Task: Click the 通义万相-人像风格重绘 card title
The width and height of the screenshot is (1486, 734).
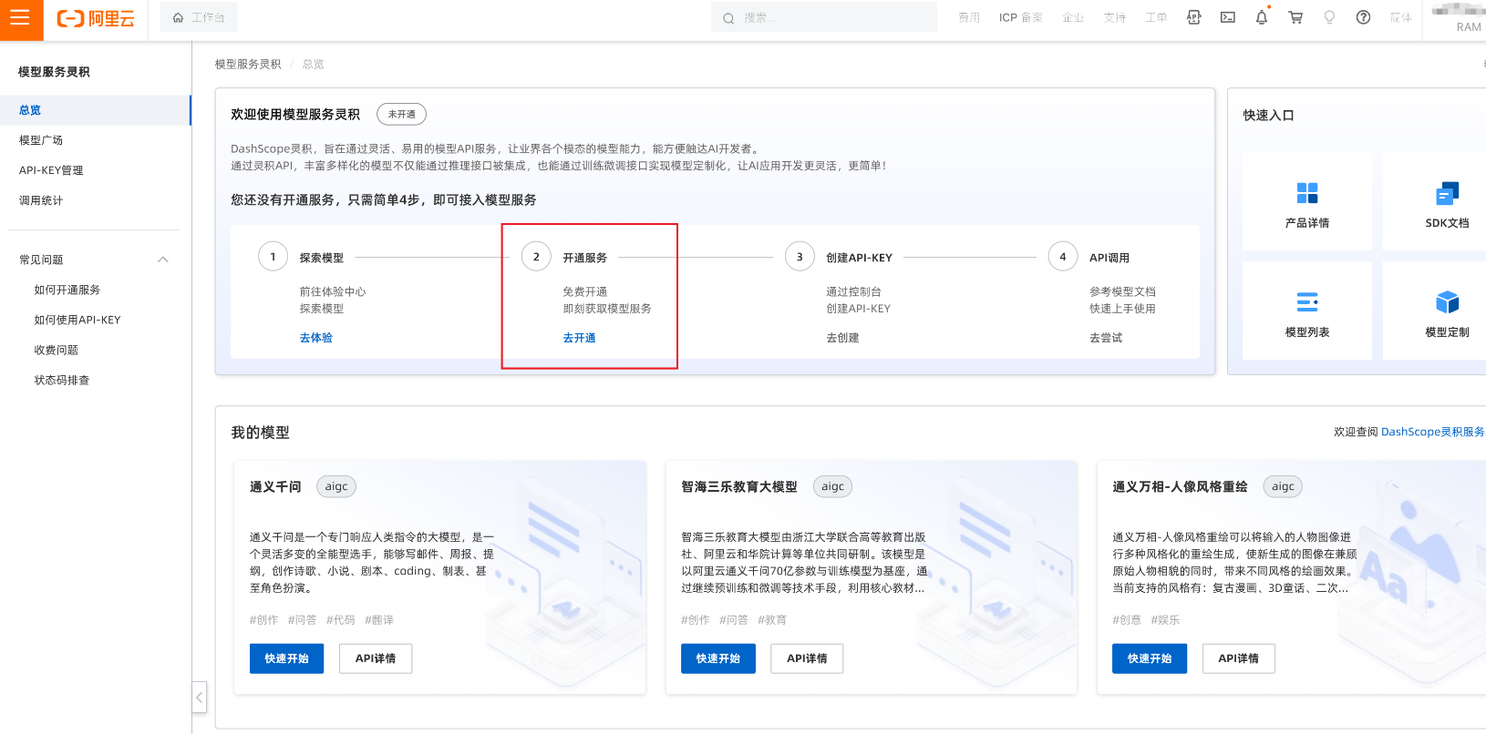Action: point(1180,486)
